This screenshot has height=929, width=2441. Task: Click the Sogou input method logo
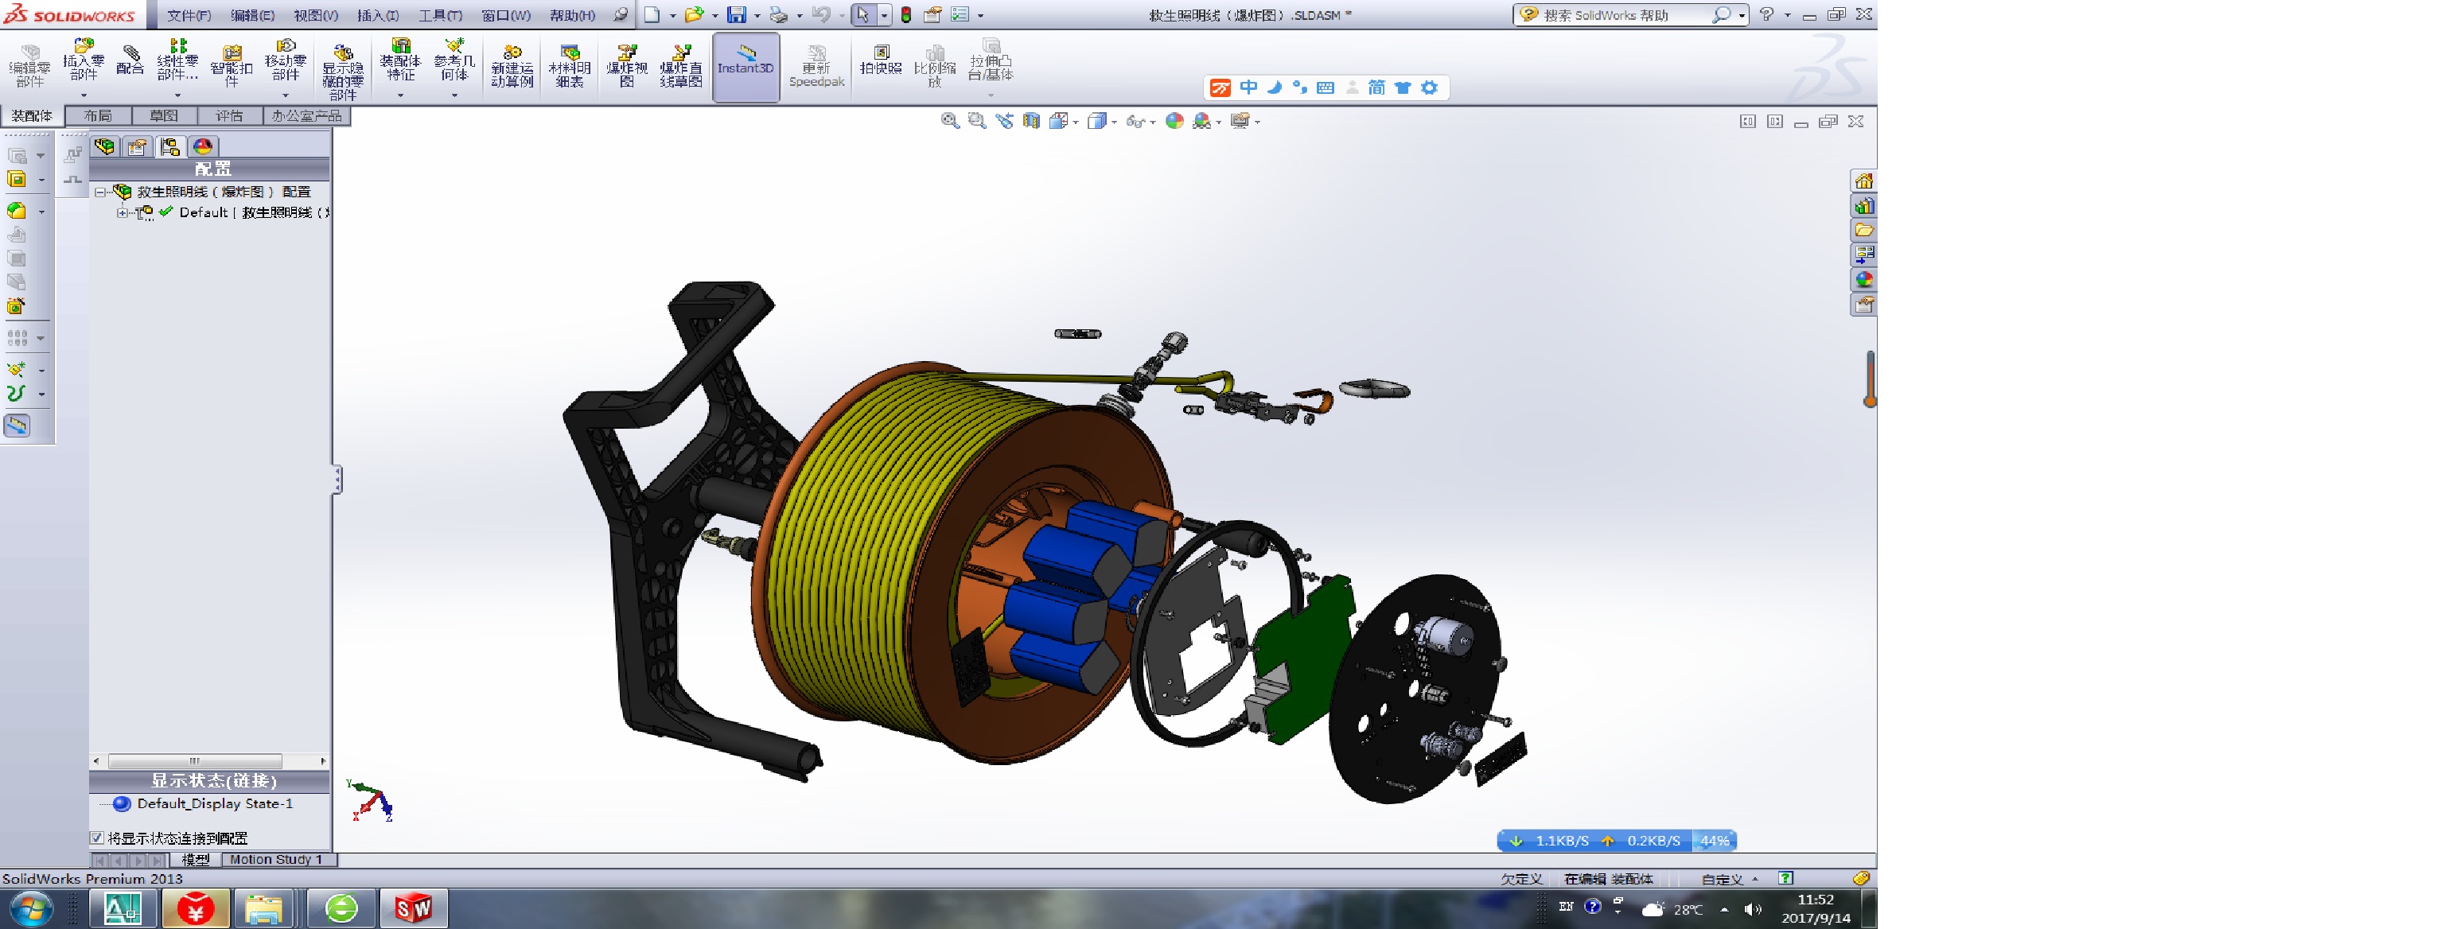[x=1220, y=88]
